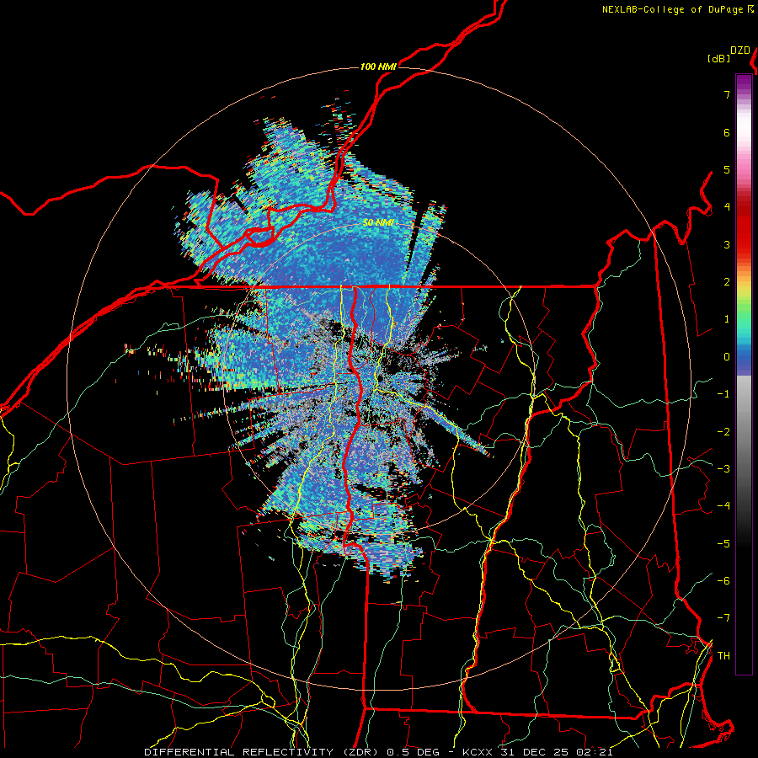This screenshot has width=758, height=758.
Task: Click the -3 dB tick on legend
Action: tap(723, 469)
